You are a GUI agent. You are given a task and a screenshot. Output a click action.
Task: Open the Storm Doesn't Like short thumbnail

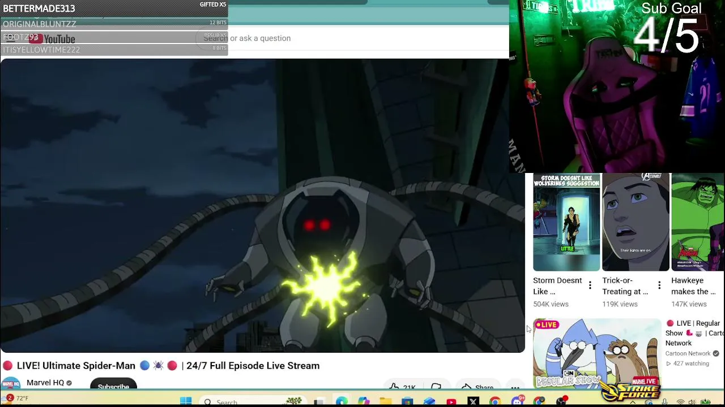(x=566, y=223)
